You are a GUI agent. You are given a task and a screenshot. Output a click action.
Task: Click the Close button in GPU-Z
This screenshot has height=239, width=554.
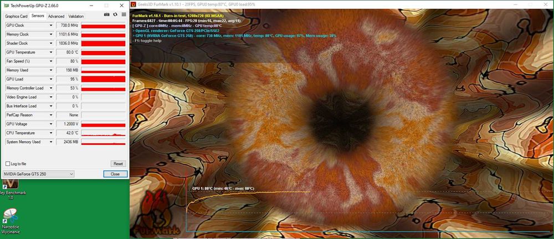coord(115,174)
